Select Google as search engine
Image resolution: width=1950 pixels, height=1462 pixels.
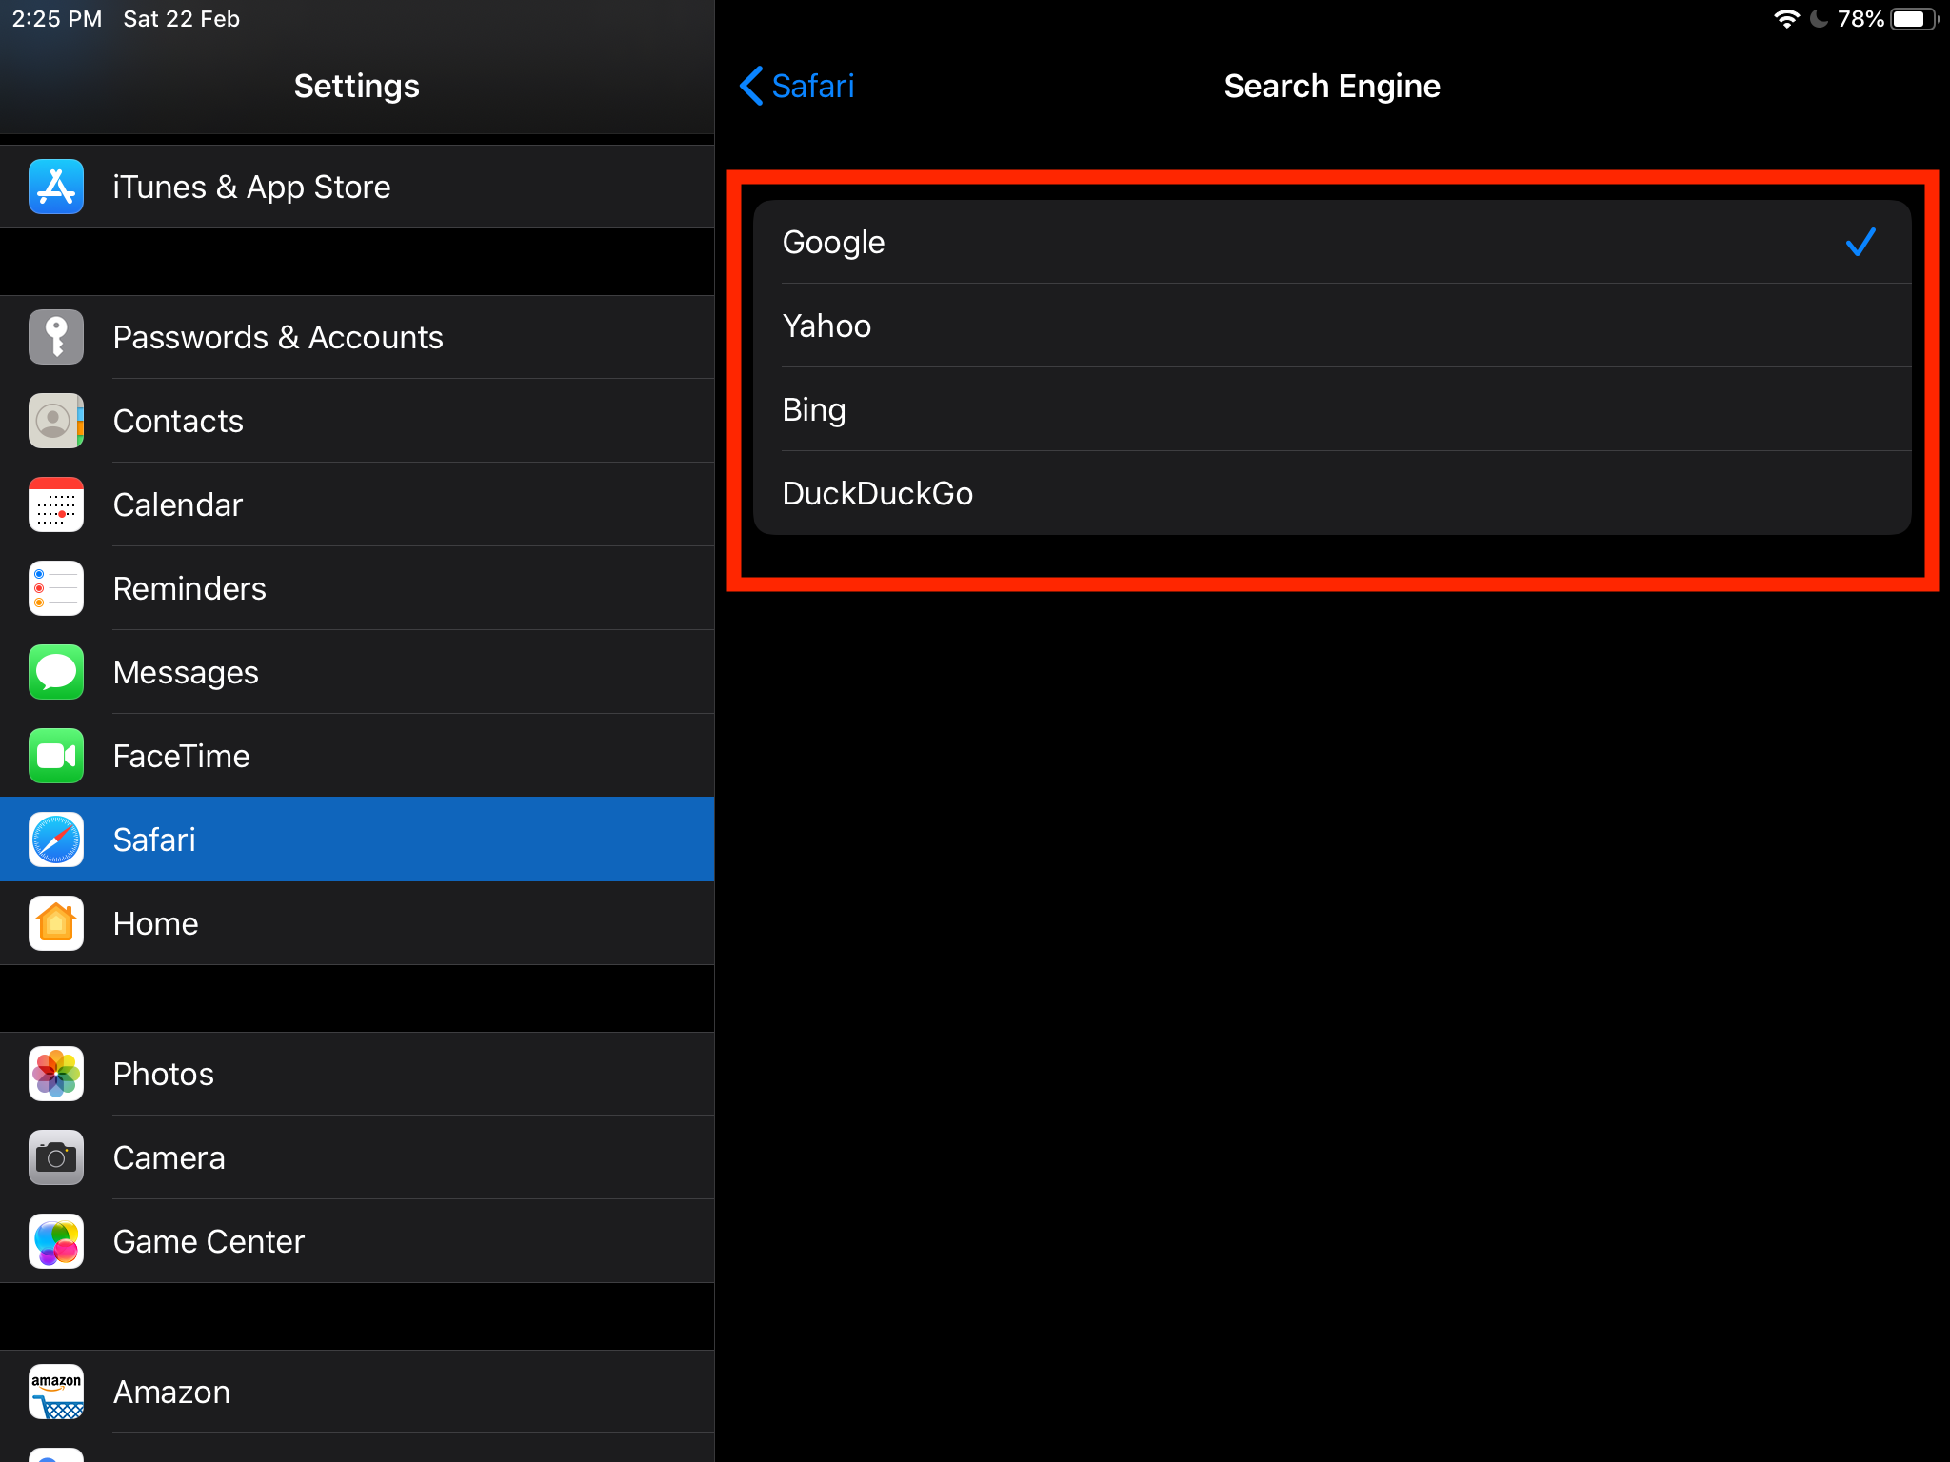point(1332,242)
